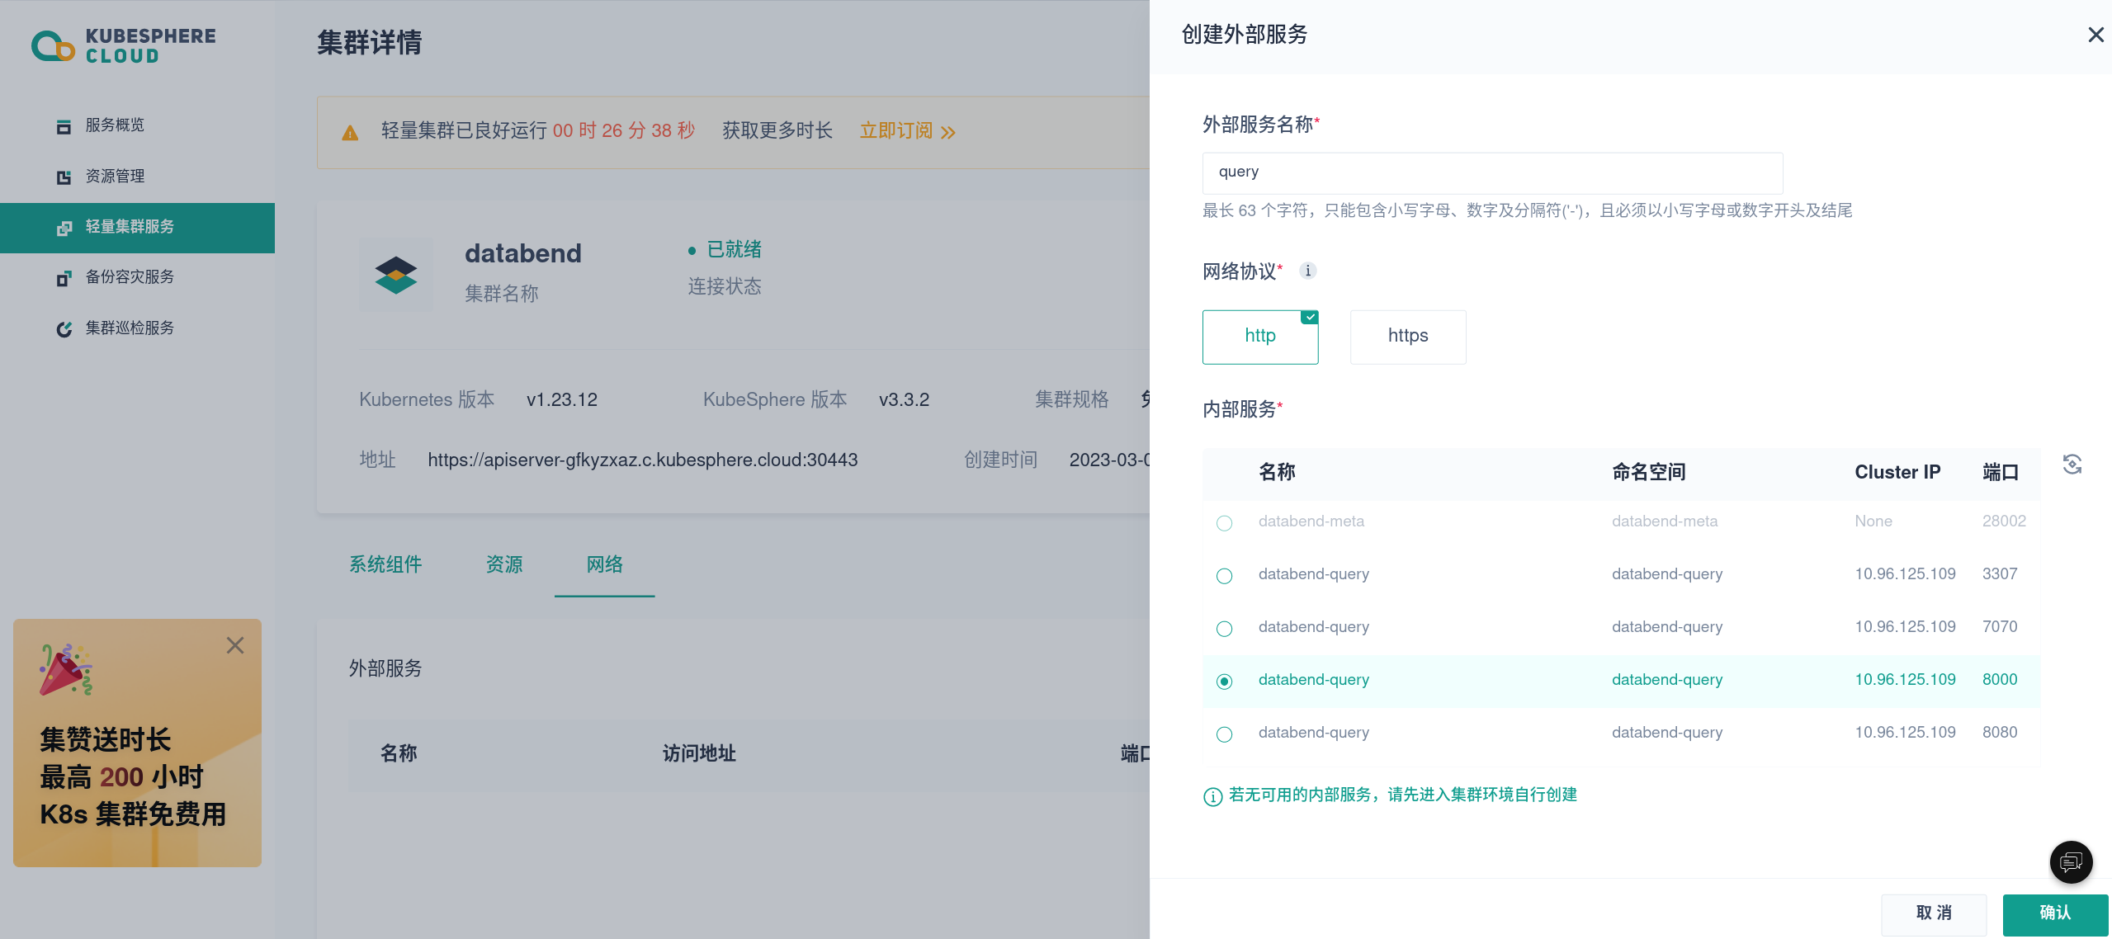Open 备份容灾服务 in sidebar

click(x=130, y=277)
